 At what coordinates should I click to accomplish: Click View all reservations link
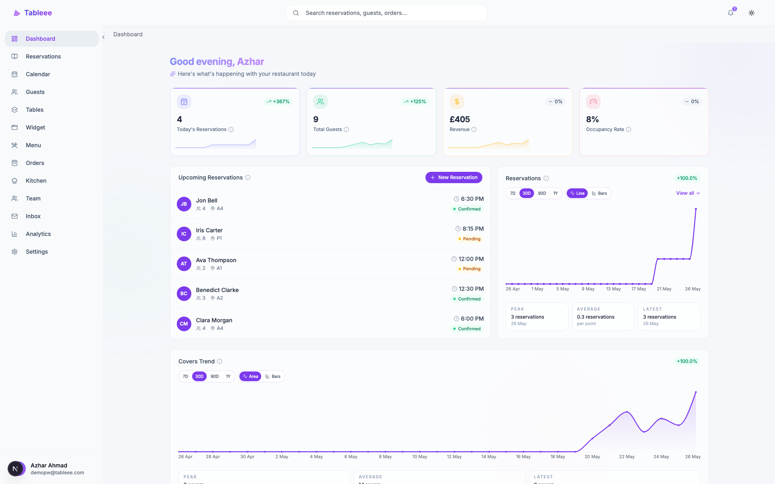[x=688, y=193]
